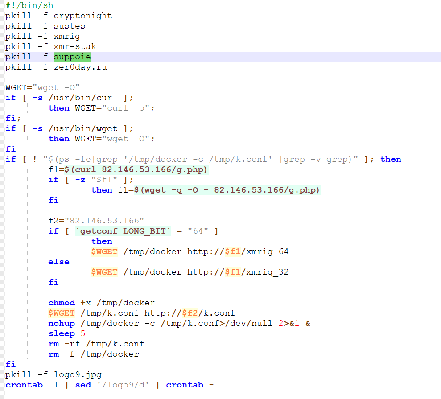Image resolution: width=441 pixels, height=399 pixels.
Task: Click '$f2' in the k.conf URL
Action: point(190,313)
